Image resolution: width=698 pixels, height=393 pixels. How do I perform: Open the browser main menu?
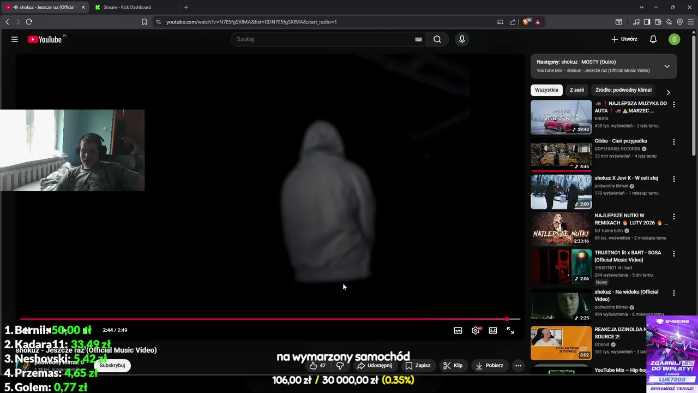pyautogui.click(x=691, y=22)
